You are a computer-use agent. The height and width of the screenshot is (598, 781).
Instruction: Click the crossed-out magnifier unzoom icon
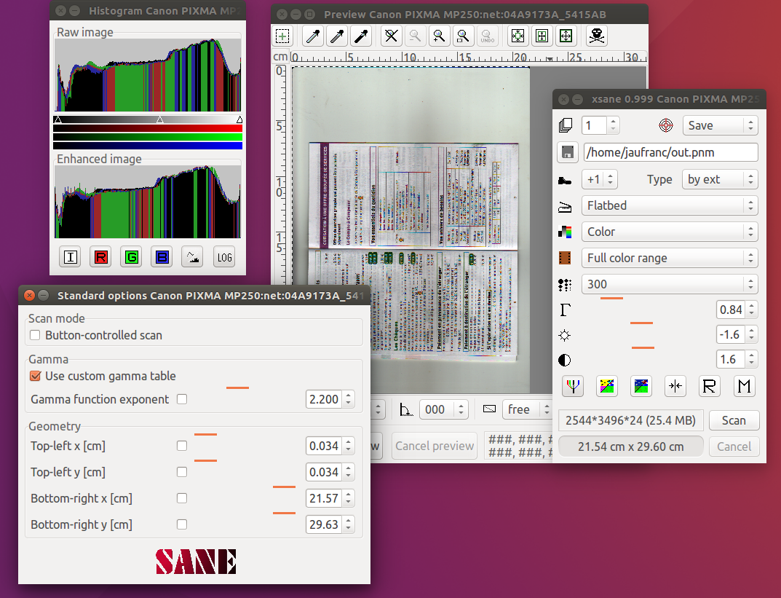coord(392,36)
